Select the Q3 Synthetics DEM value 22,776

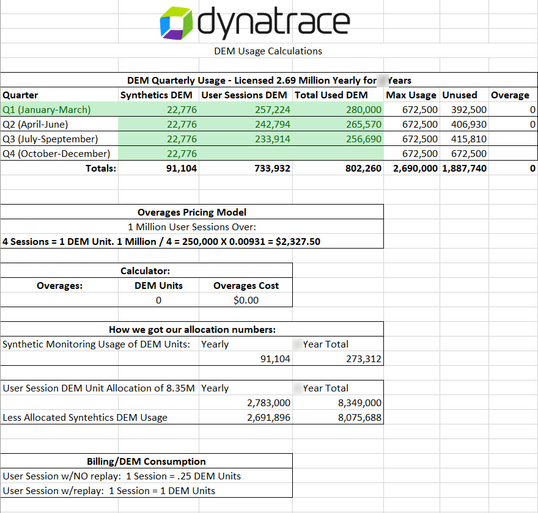[x=182, y=139]
